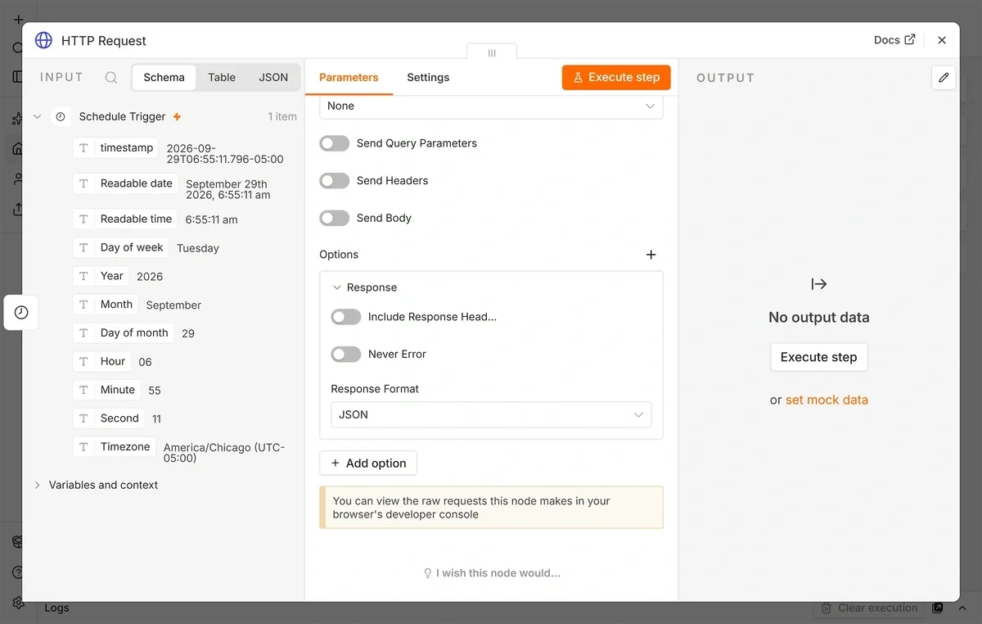Screen dimensions: 982x624
Task: Switch input view to Table
Action: [222, 78]
